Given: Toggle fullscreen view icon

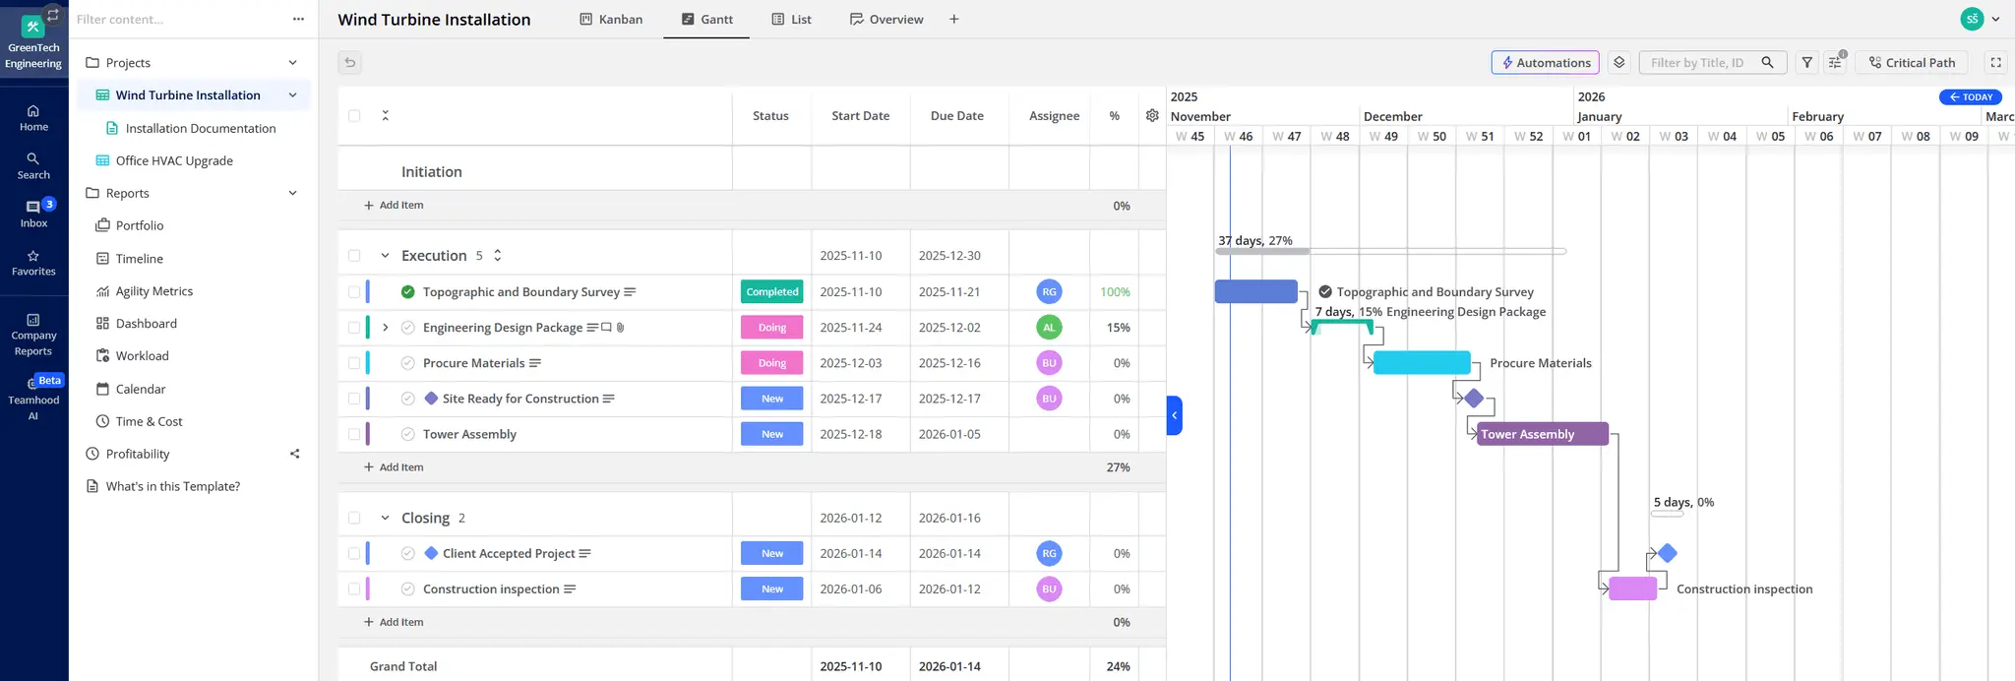Looking at the screenshot, I should coord(1995,62).
